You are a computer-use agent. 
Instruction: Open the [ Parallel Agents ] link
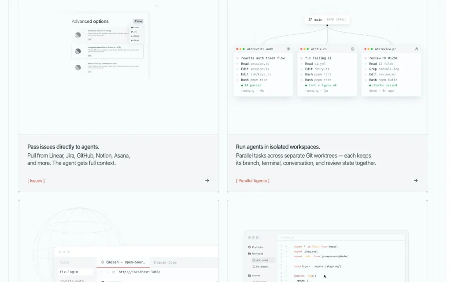tap(253, 181)
